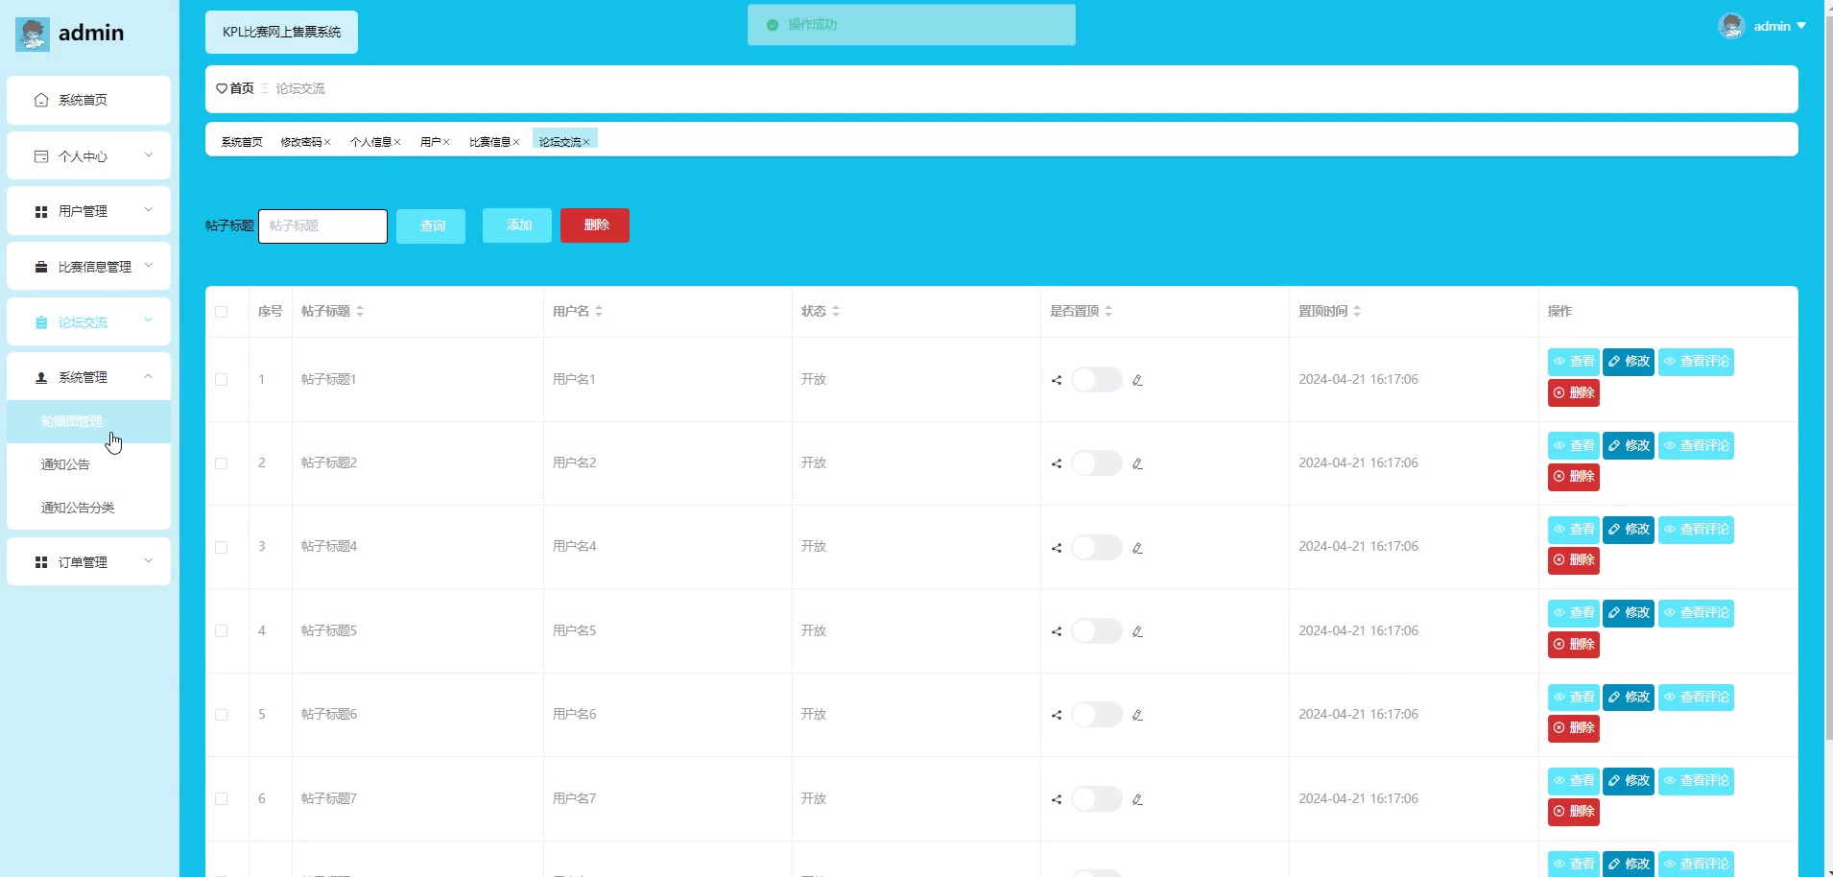
Task: Click the KPL比赛网上售票系统 title button
Action: [x=281, y=32]
